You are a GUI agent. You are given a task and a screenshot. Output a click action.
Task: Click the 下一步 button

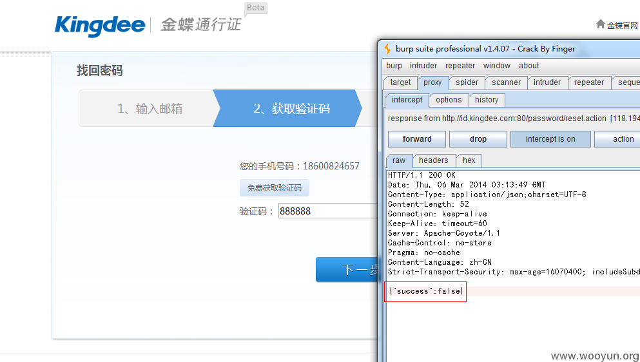347,269
